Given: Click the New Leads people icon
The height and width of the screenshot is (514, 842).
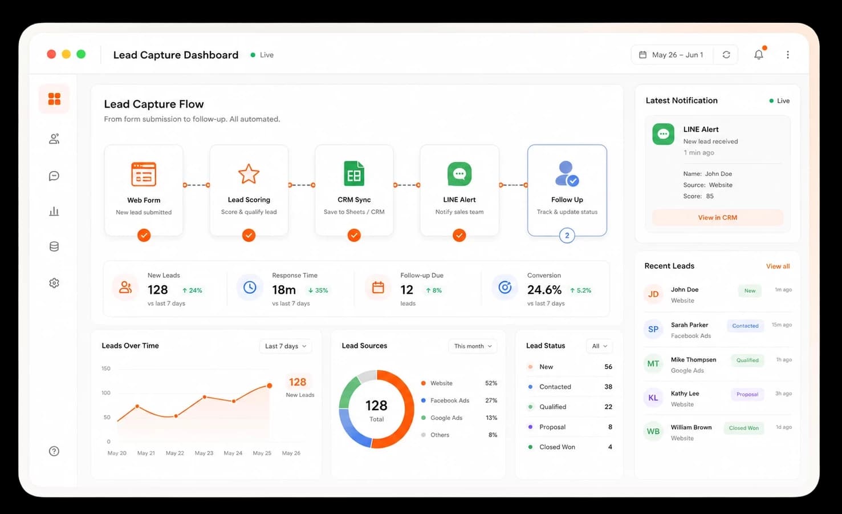Looking at the screenshot, I should tap(125, 288).
